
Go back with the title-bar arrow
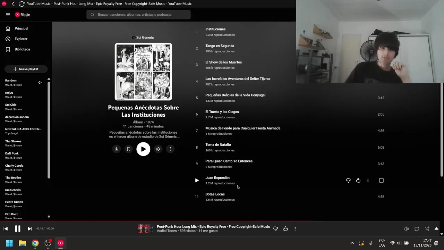click(13, 4)
